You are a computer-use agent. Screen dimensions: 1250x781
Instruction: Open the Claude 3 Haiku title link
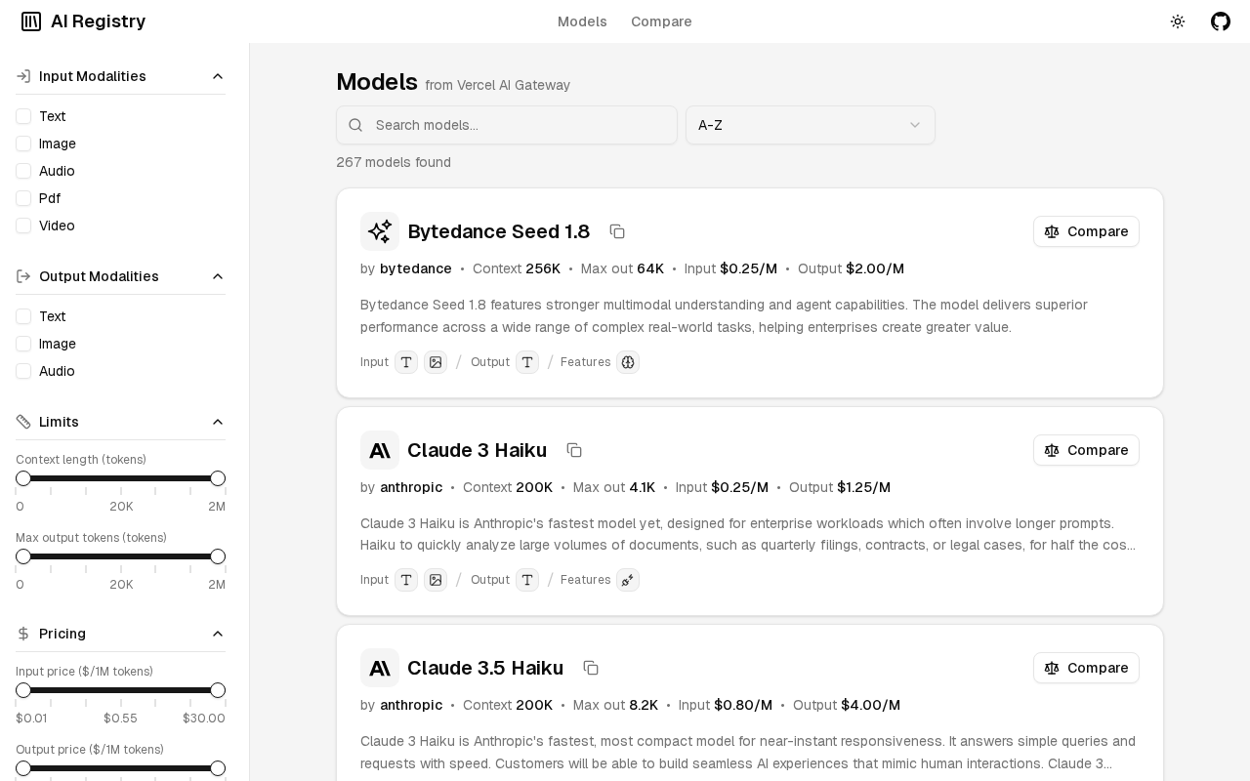coord(478,450)
